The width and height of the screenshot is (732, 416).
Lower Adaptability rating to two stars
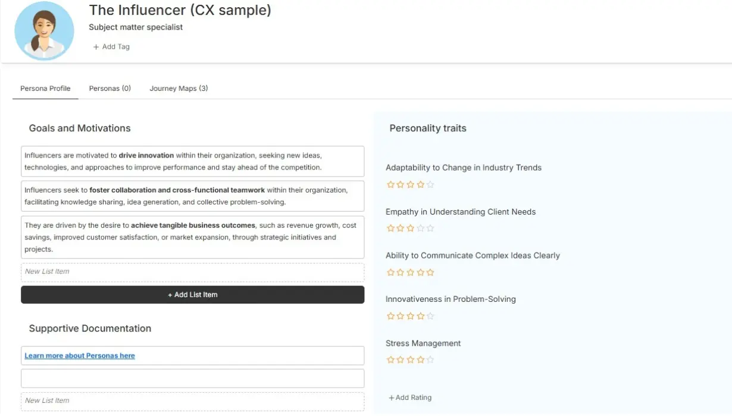coord(401,184)
